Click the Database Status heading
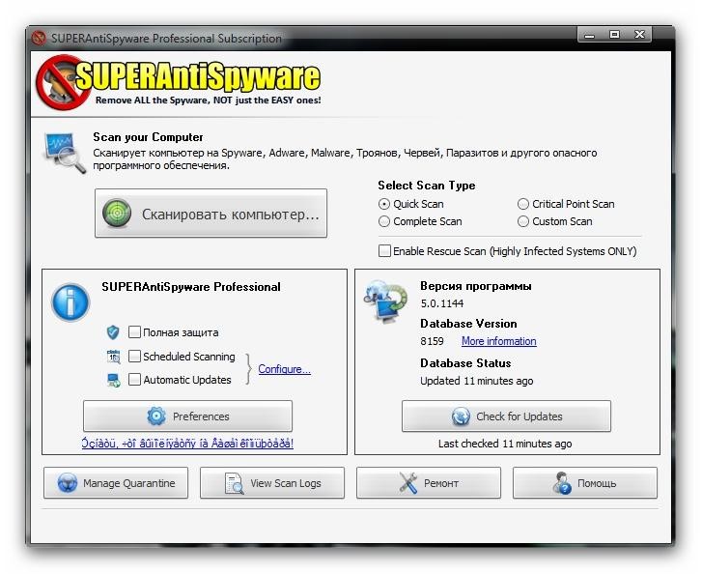The width and height of the screenshot is (702, 574). 465,363
